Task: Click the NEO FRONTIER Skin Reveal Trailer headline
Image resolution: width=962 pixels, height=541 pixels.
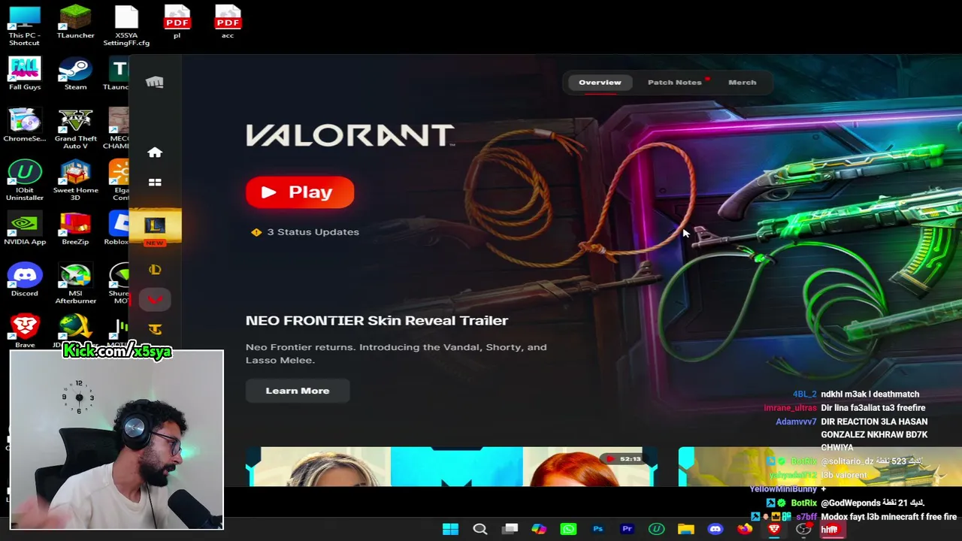Action: [x=377, y=320]
